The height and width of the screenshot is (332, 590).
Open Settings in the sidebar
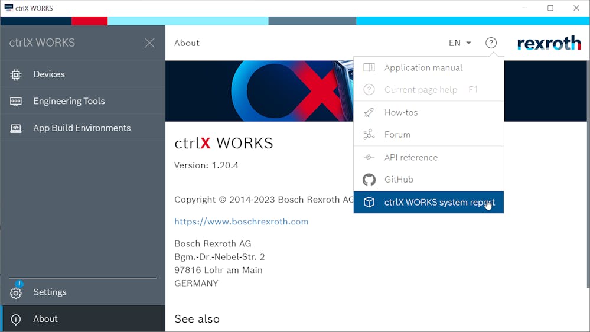(x=83, y=292)
